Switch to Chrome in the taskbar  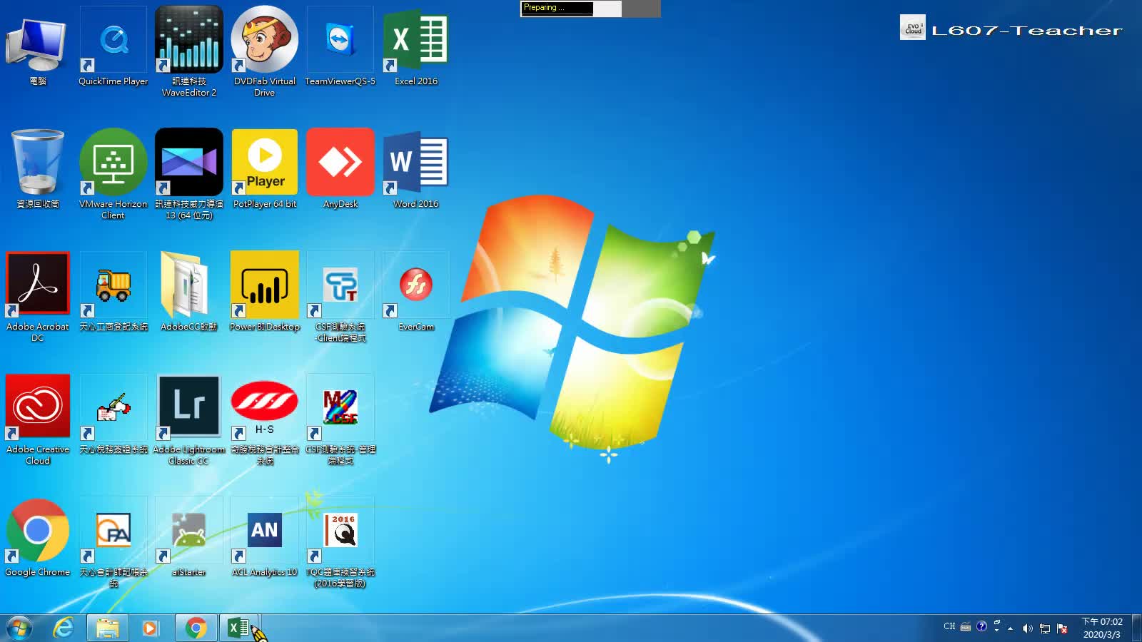[196, 628]
